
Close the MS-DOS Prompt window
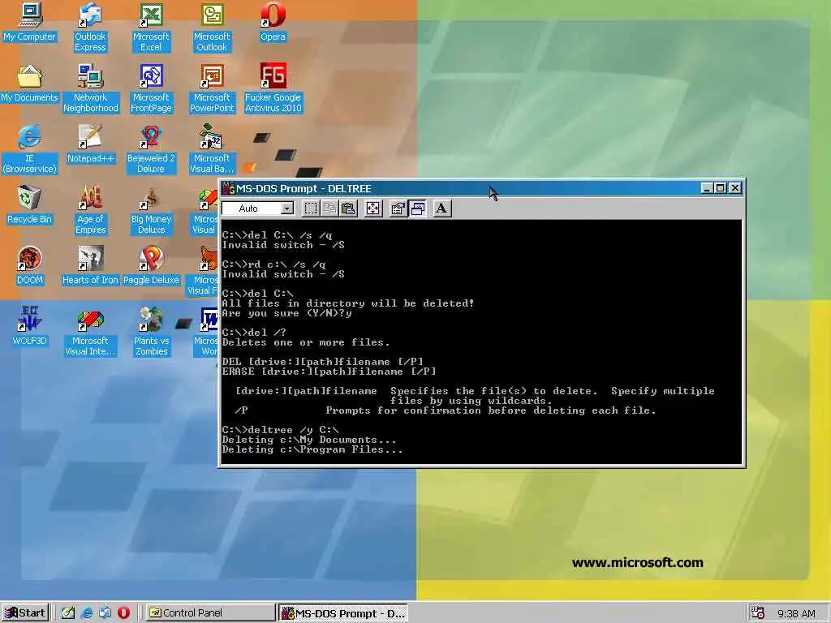[734, 188]
